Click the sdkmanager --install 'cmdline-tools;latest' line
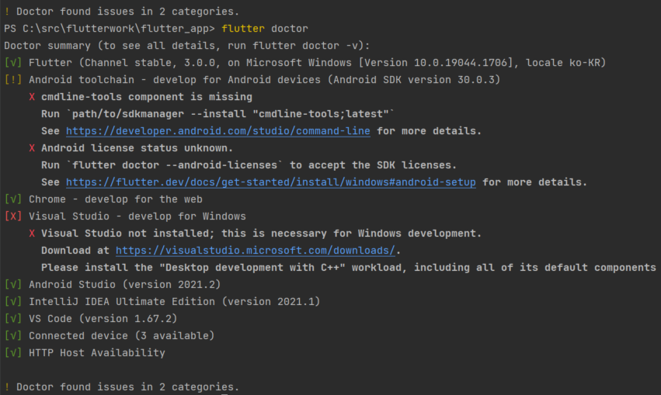Viewport: 661px width, 395px height. coord(217,114)
